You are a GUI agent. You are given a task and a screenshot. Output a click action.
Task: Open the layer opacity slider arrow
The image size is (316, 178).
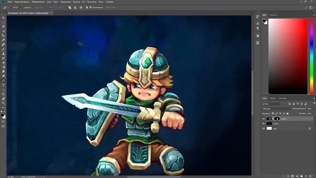(x=314, y=109)
